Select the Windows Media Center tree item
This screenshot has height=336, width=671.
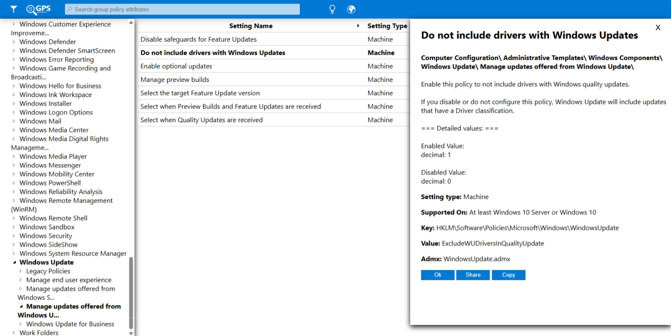tap(54, 130)
